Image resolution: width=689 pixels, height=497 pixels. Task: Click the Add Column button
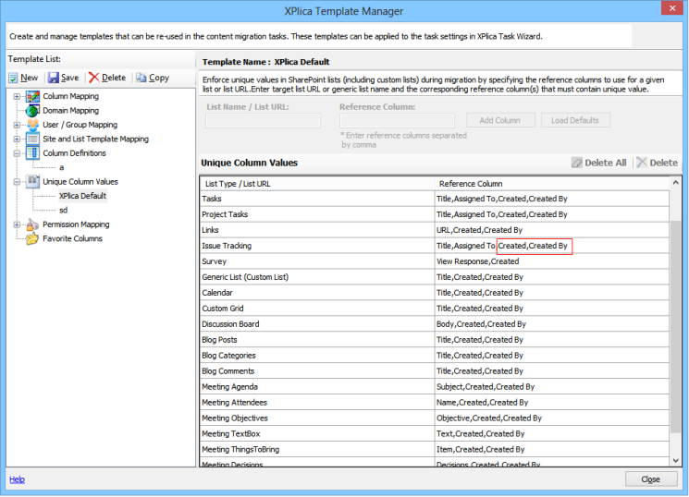(500, 120)
